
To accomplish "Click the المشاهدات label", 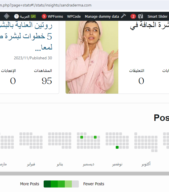I will click(x=43, y=71).
